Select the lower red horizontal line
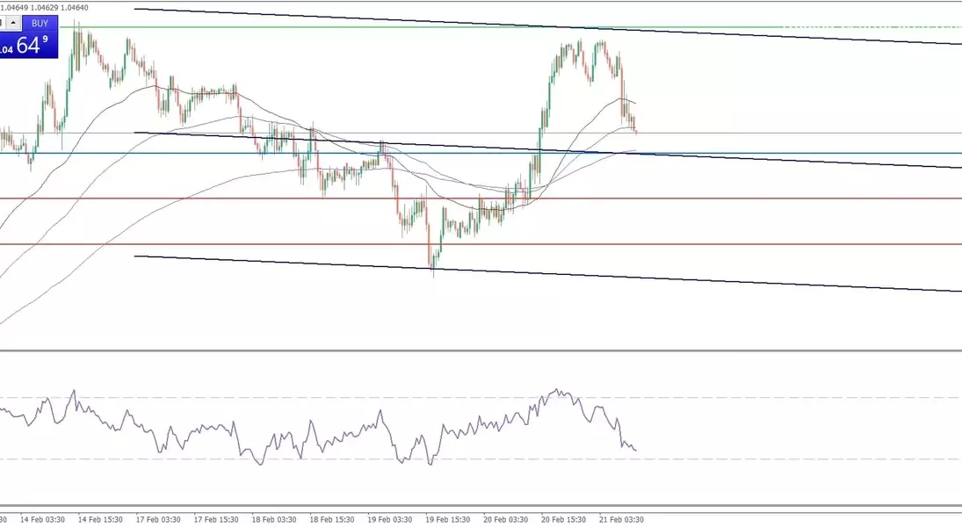The image size is (962, 527). coord(703,244)
